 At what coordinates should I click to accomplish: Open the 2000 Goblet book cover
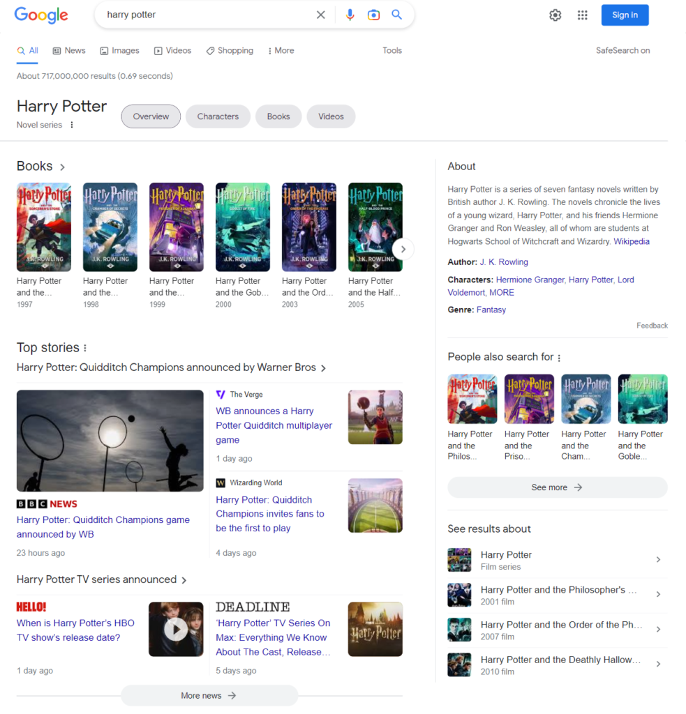point(242,227)
